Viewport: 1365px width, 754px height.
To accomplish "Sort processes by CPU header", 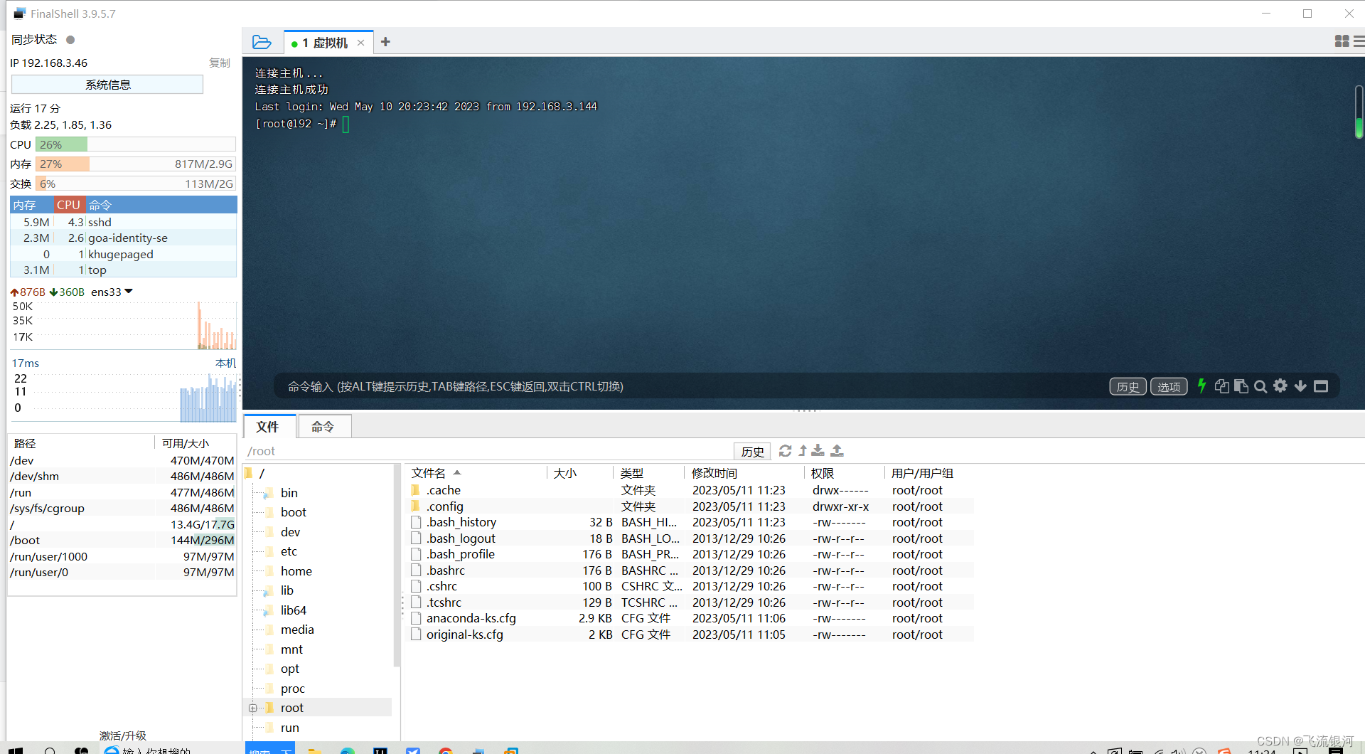I will click(x=69, y=205).
